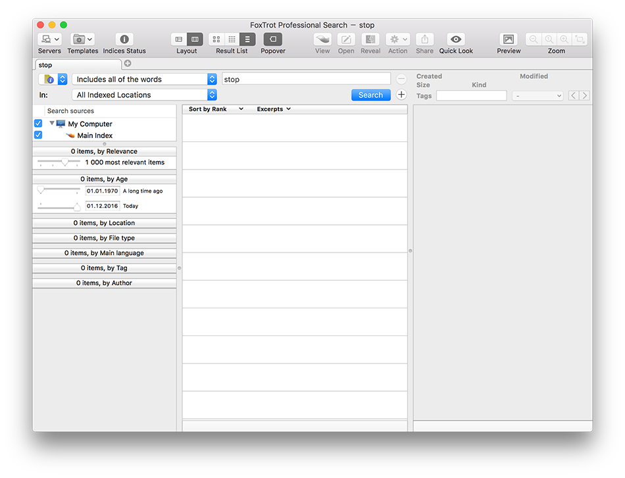The width and height of the screenshot is (625, 478).
Task: Click the "Search sources" header text
Action: [x=70, y=110]
